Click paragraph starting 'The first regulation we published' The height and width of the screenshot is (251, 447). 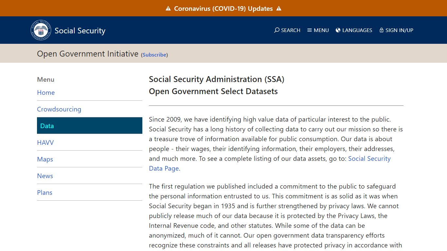(276, 216)
